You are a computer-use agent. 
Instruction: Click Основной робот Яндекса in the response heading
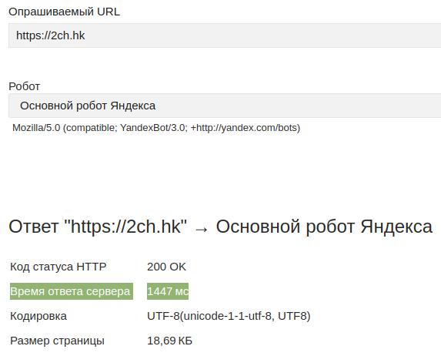[x=324, y=227]
